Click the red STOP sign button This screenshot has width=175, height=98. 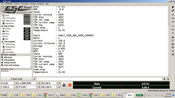point(70,85)
